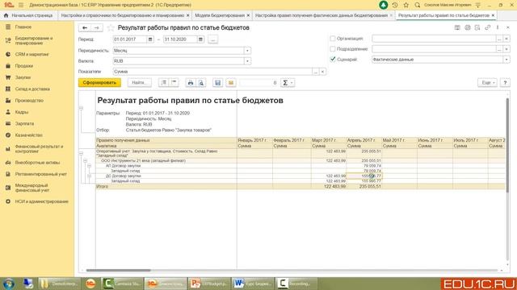Viewport: 517px width, 290px height.
Task: Click the Сформировать button
Action: point(99,83)
